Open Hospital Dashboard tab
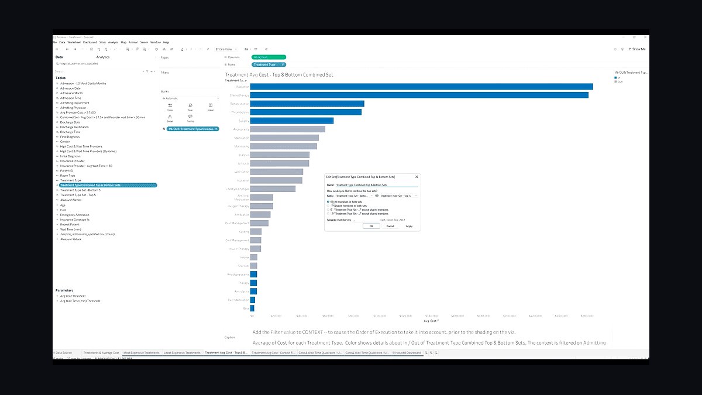702x395 pixels. tap(406, 353)
